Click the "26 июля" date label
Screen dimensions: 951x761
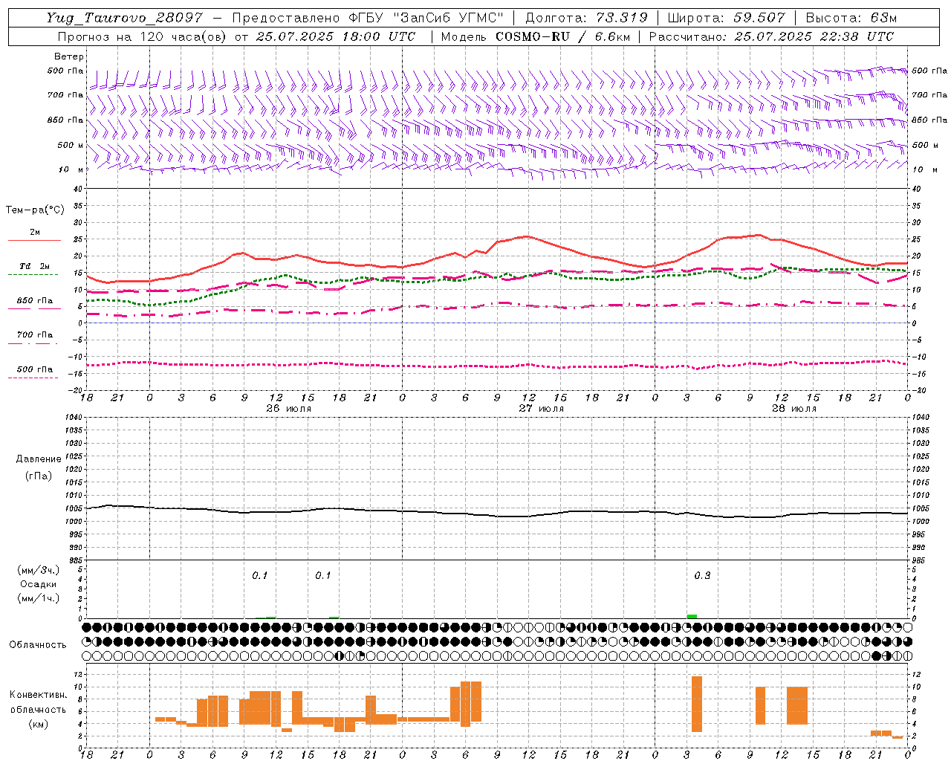tap(289, 409)
